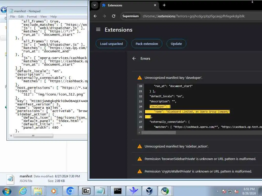Open Windows Media Player from taskbar

point(54,191)
